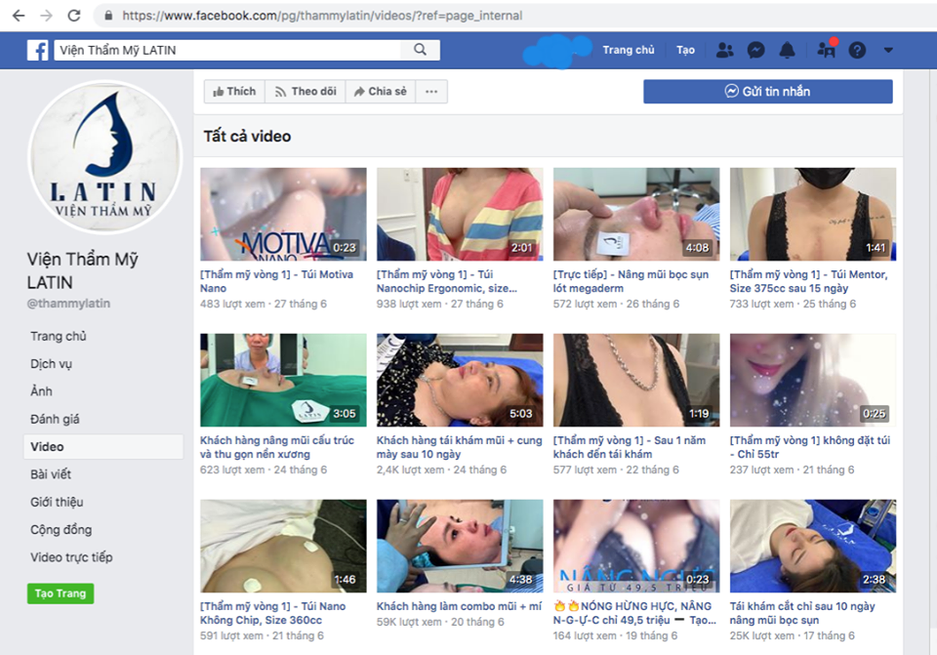Click the Gửi tin nhắn button

767,92
